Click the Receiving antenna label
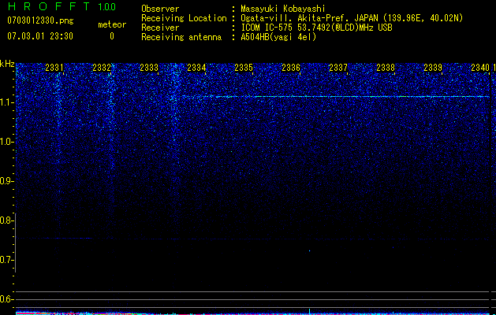The height and width of the screenshot is (315, 496). pos(181,37)
